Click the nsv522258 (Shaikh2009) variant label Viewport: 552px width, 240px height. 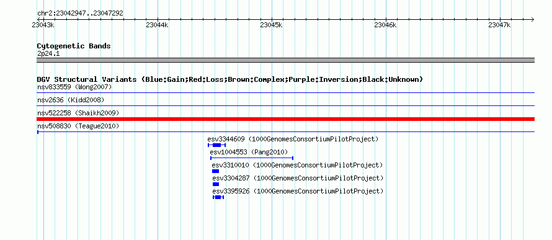(x=78, y=113)
